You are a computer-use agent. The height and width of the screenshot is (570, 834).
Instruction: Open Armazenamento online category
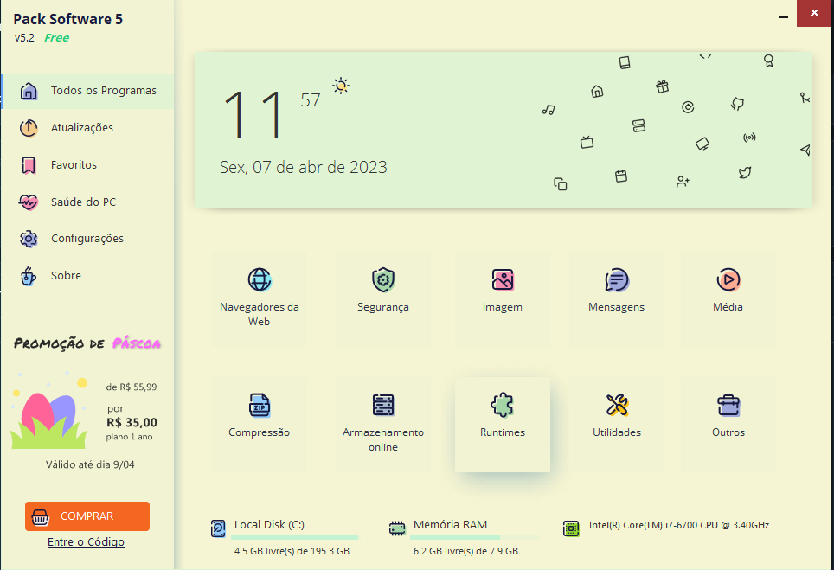(383, 425)
